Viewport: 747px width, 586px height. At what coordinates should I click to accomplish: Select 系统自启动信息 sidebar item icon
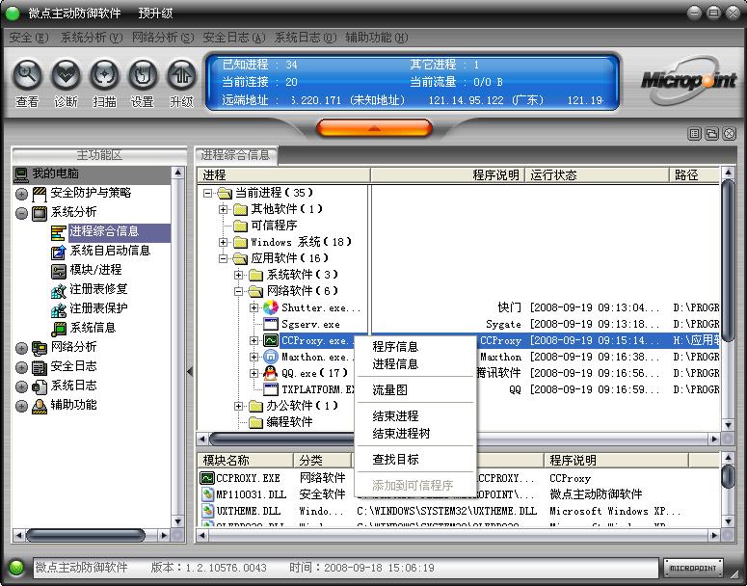coord(58,252)
